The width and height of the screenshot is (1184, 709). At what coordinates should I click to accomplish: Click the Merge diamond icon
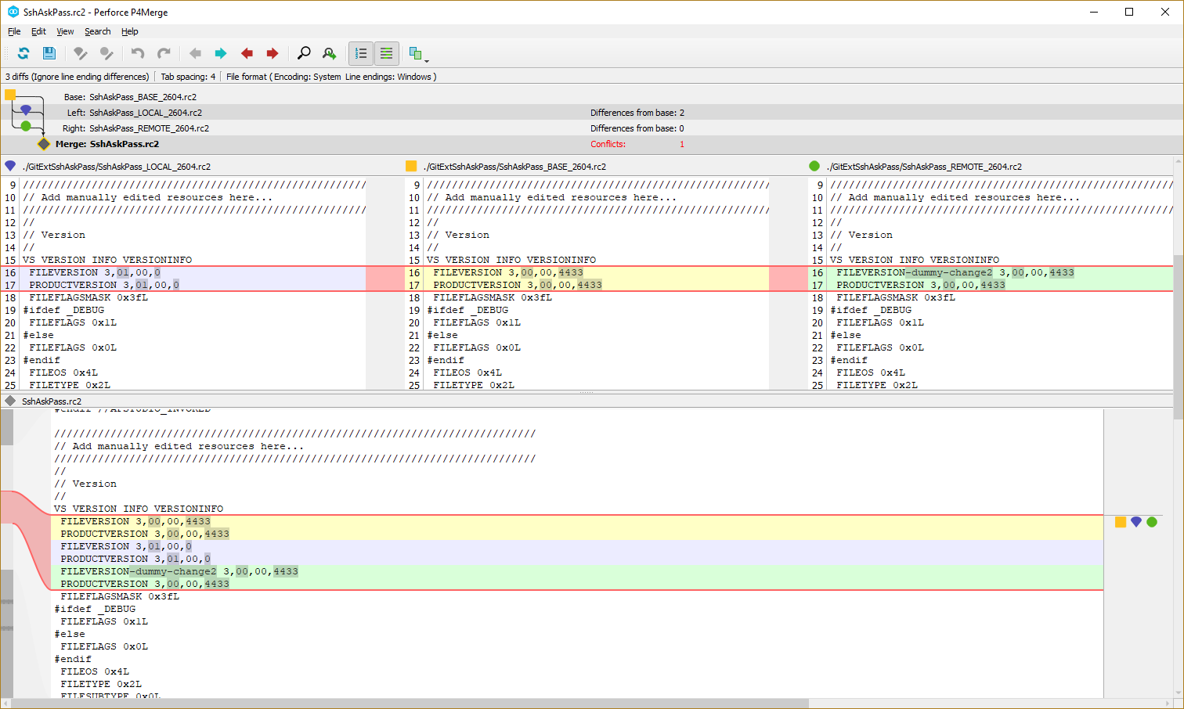(x=44, y=144)
